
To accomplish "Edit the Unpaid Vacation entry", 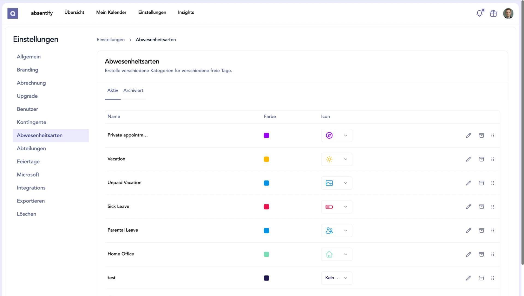I will click(x=468, y=183).
